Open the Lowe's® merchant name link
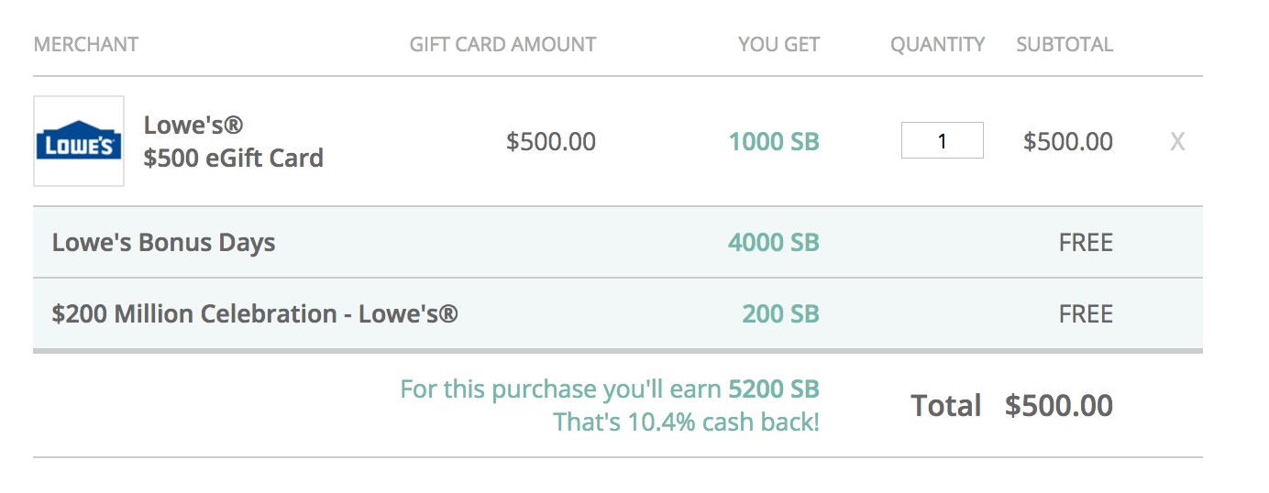This screenshot has width=1269, height=493. click(x=193, y=125)
